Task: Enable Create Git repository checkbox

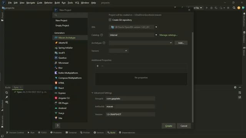Action: [110, 20]
